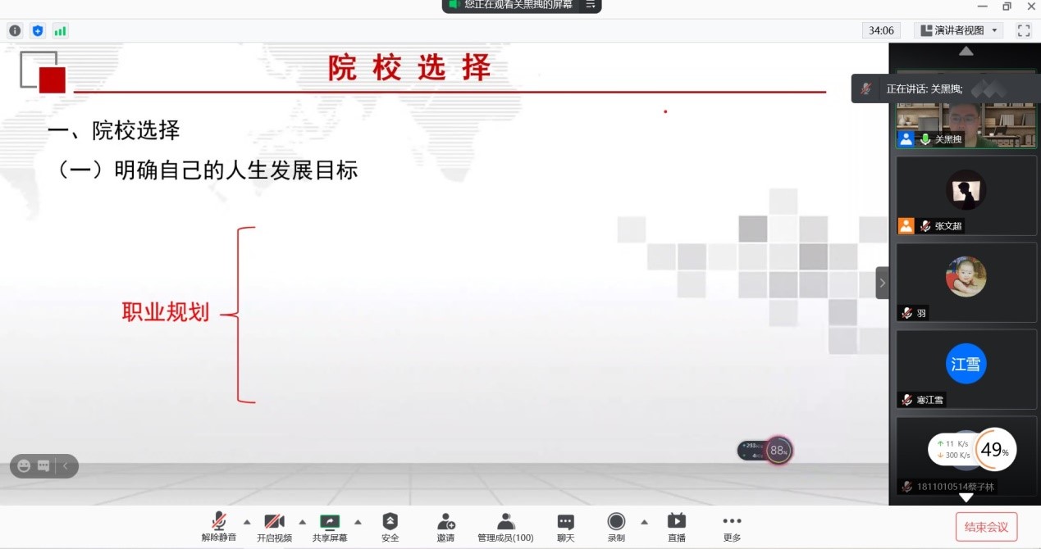
Task: Click the 结束会议 end meeting button
Action: [986, 527]
